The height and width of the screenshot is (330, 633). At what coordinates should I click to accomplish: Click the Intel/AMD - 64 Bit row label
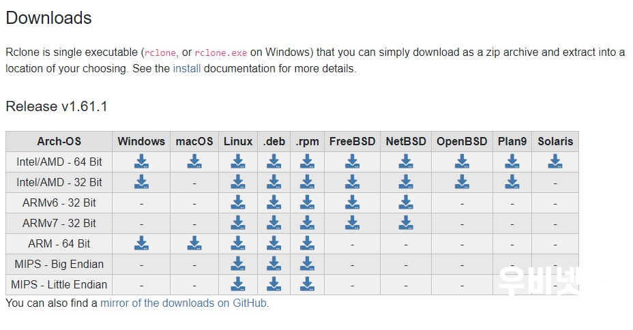click(59, 162)
